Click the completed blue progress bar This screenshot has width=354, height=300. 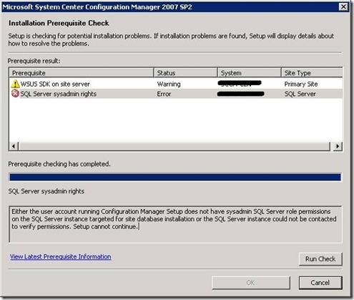[175, 178]
